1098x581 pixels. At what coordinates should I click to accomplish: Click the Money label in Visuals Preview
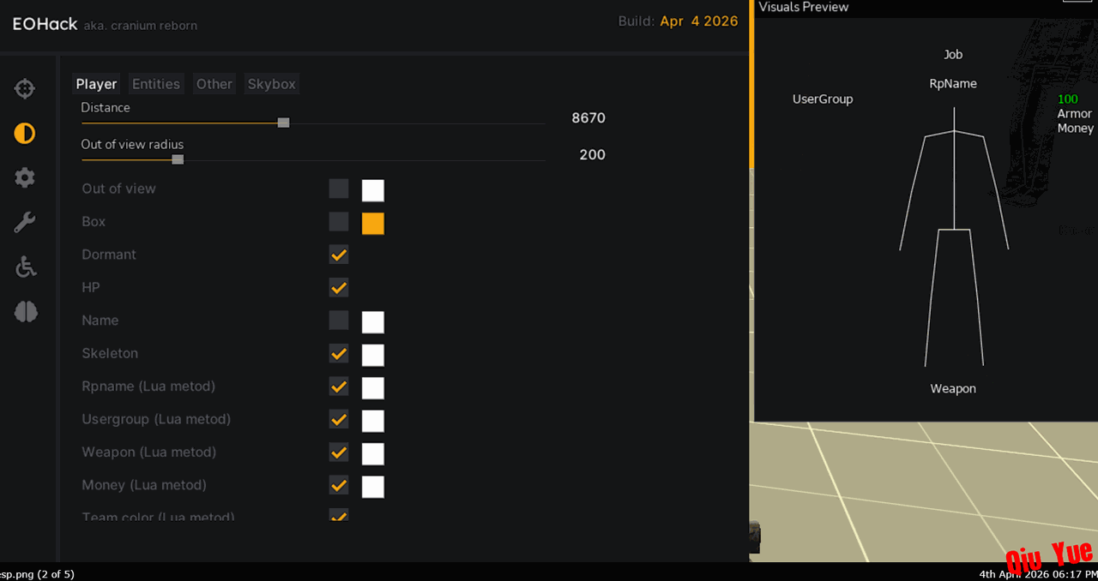coord(1076,129)
